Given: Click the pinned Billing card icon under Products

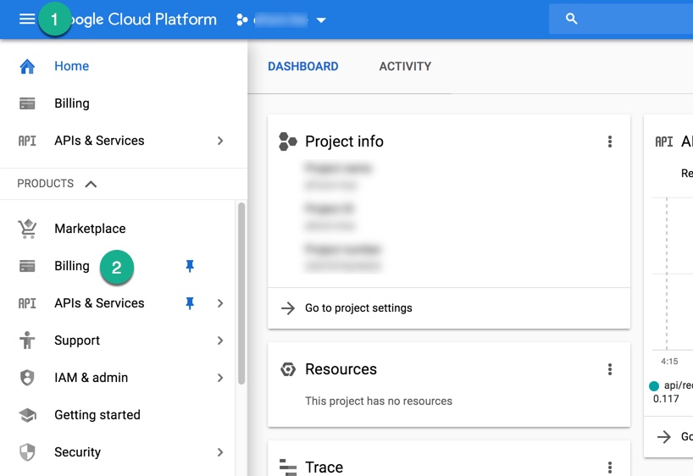Looking at the screenshot, I should coord(27,266).
